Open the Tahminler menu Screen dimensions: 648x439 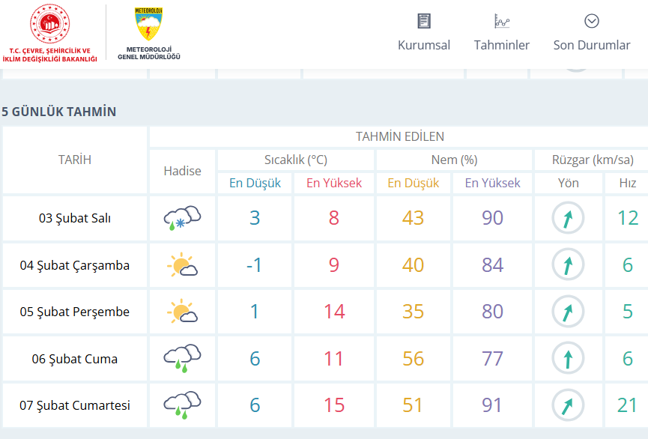(x=501, y=45)
